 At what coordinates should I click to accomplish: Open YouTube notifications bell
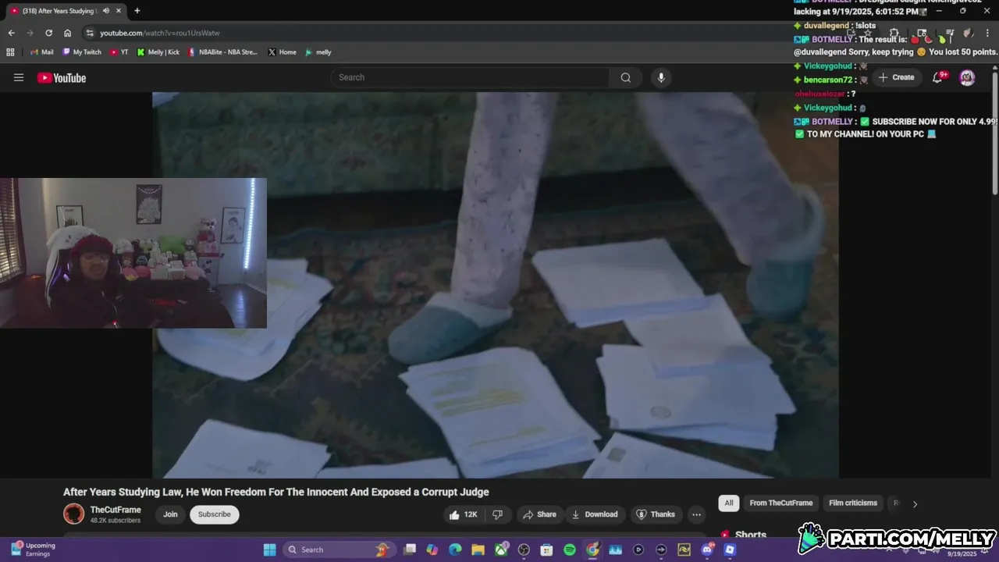point(938,77)
